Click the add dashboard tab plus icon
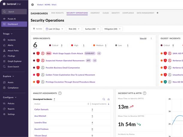 158,13
